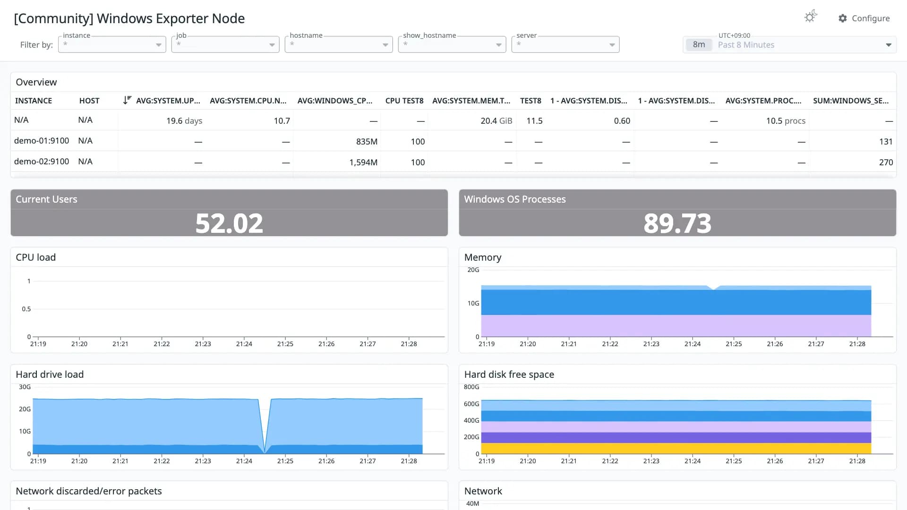Open the instance filter dropdown
This screenshot has width=907, height=510.
coord(112,44)
